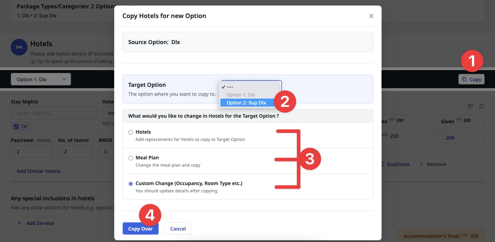This screenshot has width=495, height=242.
Task: Choose the blank '---' target option
Action: click(230, 87)
